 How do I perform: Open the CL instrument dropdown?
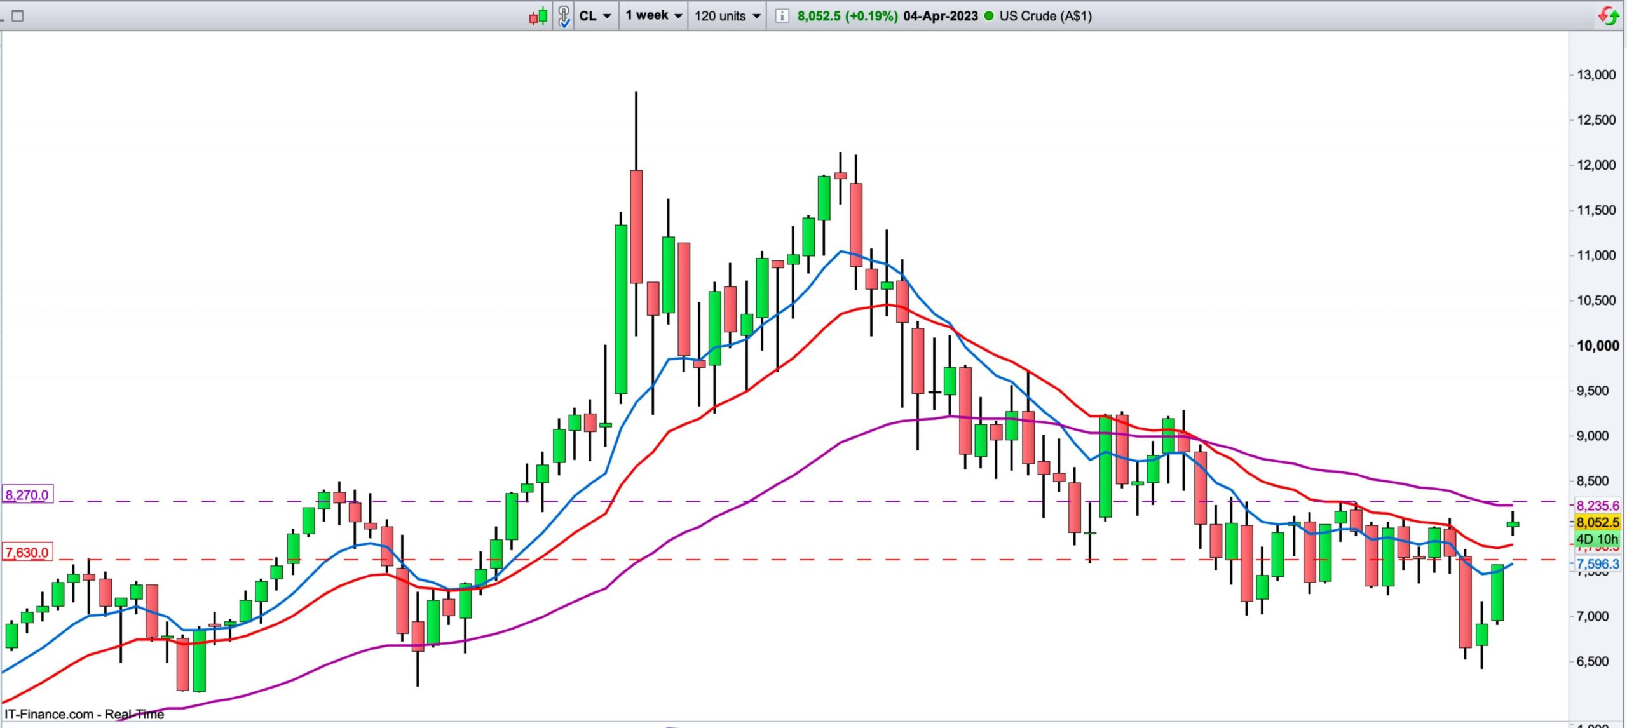click(595, 16)
